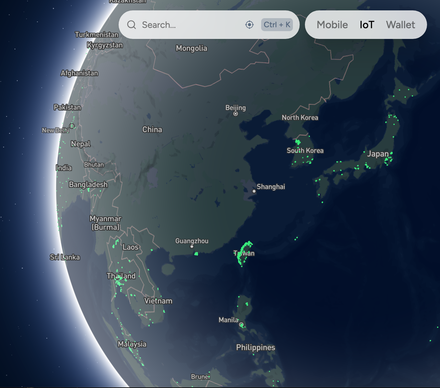This screenshot has height=388, width=440.
Task: Click the green hotspot cluster south of Guangzhou
Action: pos(196,254)
